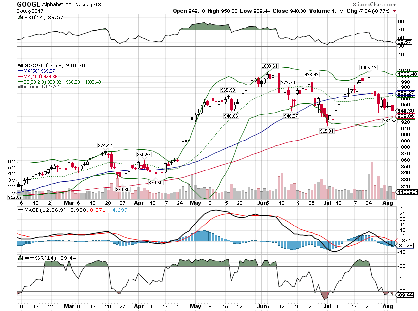
Task: Click the volume bars icon beside Volume 1,123,921
Action: (20, 87)
